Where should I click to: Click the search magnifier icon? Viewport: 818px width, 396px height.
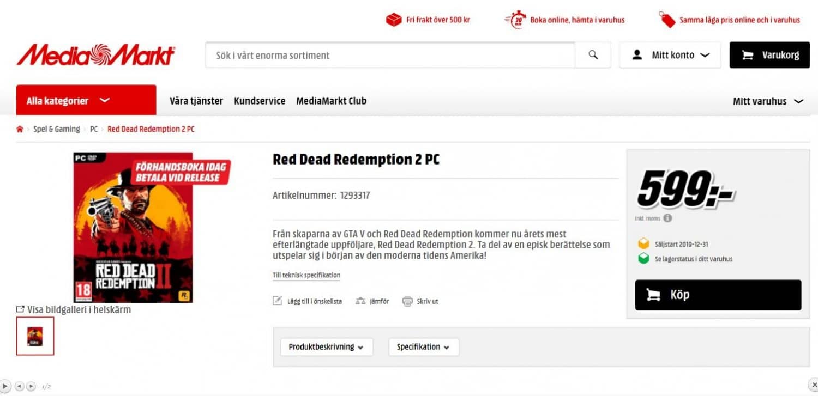point(593,55)
